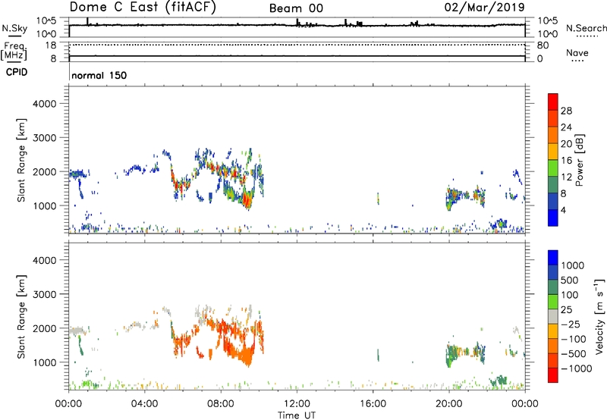Click the strong red echo near 09:30 in power panel
The height and width of the screenshot is (420, 607).
click(x=246, y=200)
